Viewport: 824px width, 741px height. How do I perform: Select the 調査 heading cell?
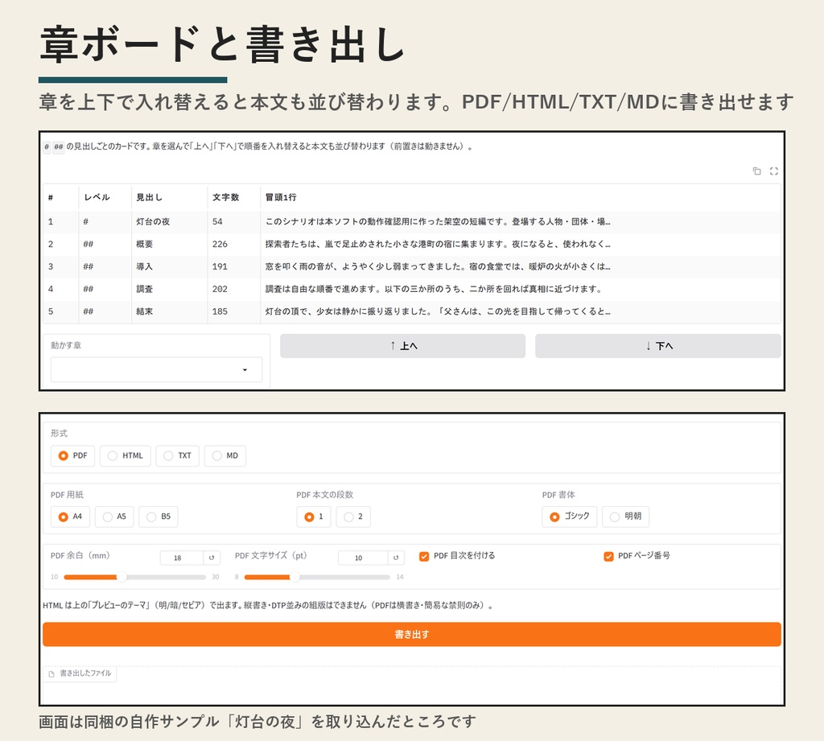(169, 289)
